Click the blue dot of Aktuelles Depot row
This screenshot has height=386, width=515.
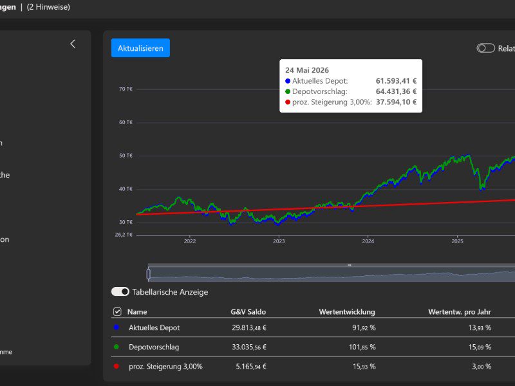tap(117, 327)
